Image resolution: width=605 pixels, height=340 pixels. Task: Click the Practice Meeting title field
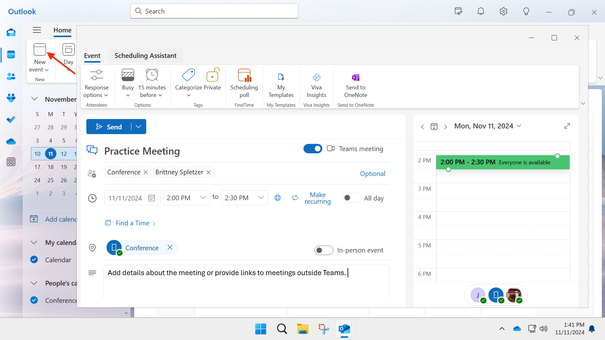pyautogui.click(x=142, y=151)
